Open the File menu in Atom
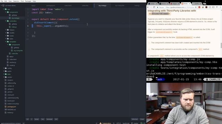The height and width of the screenshot is (124, 222). tap(2, 1)
